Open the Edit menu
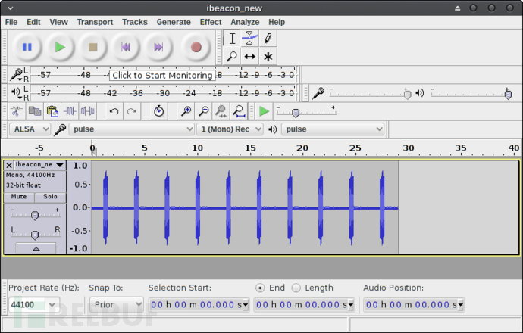The image size is (523, 333). [33, 22]
